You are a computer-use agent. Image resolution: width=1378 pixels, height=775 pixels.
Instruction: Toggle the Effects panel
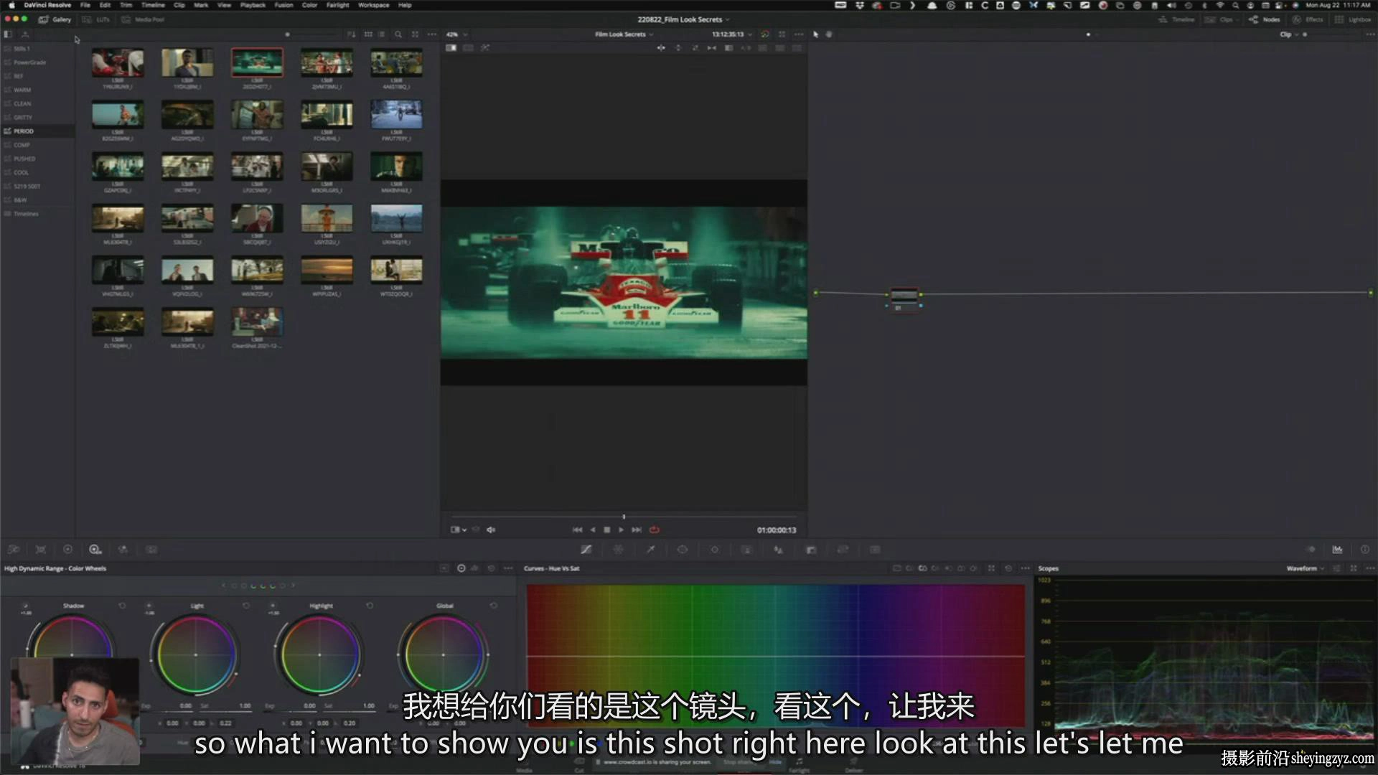[1308, 19]
